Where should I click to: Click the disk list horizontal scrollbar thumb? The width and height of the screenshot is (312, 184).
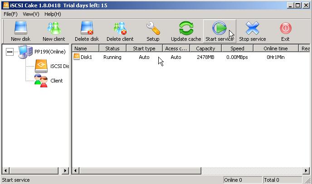[140, 171]
